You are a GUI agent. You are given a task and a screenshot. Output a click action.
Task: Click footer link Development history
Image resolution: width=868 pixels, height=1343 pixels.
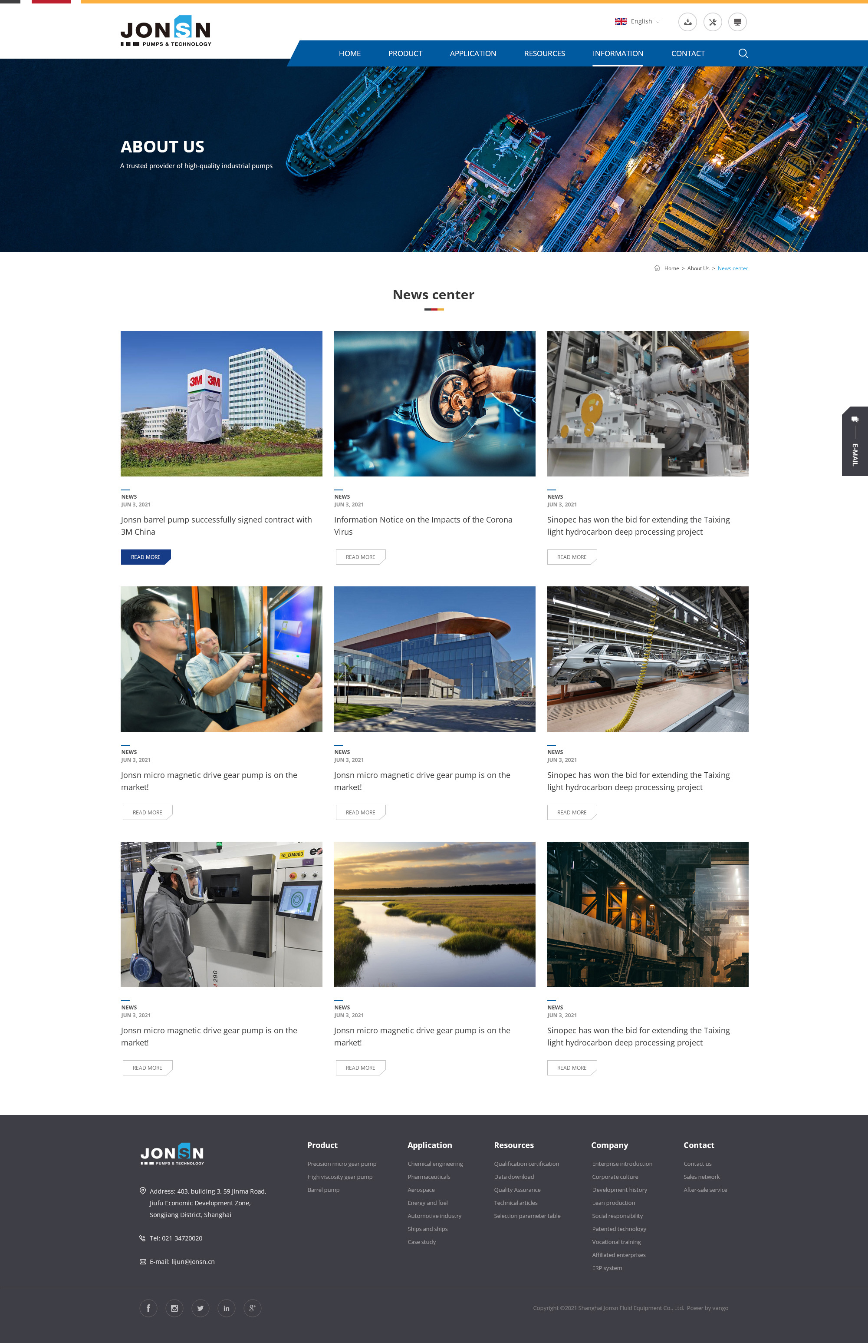(x=619, y=1190)
